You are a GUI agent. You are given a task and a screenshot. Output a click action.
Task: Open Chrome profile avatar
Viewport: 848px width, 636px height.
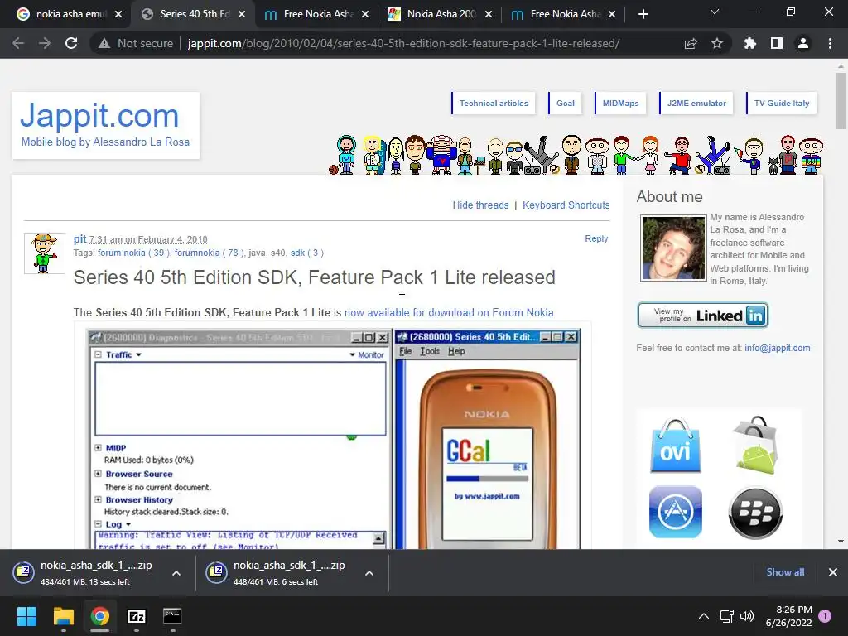click(x=803, y=43)
